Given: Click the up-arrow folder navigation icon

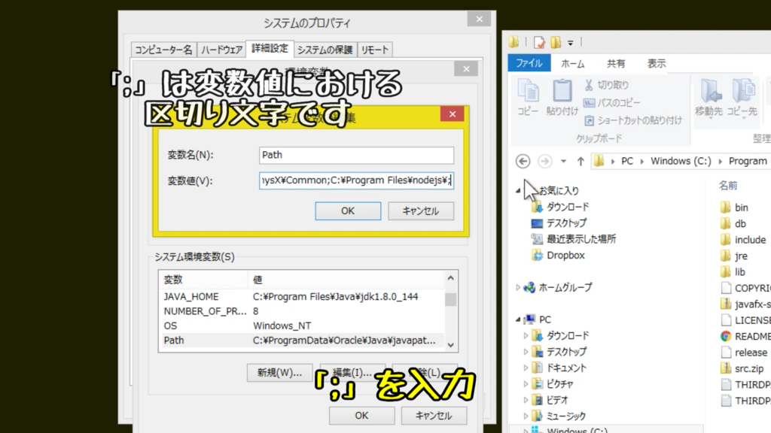Looking at the screenshot, I should tap(579, 160).
